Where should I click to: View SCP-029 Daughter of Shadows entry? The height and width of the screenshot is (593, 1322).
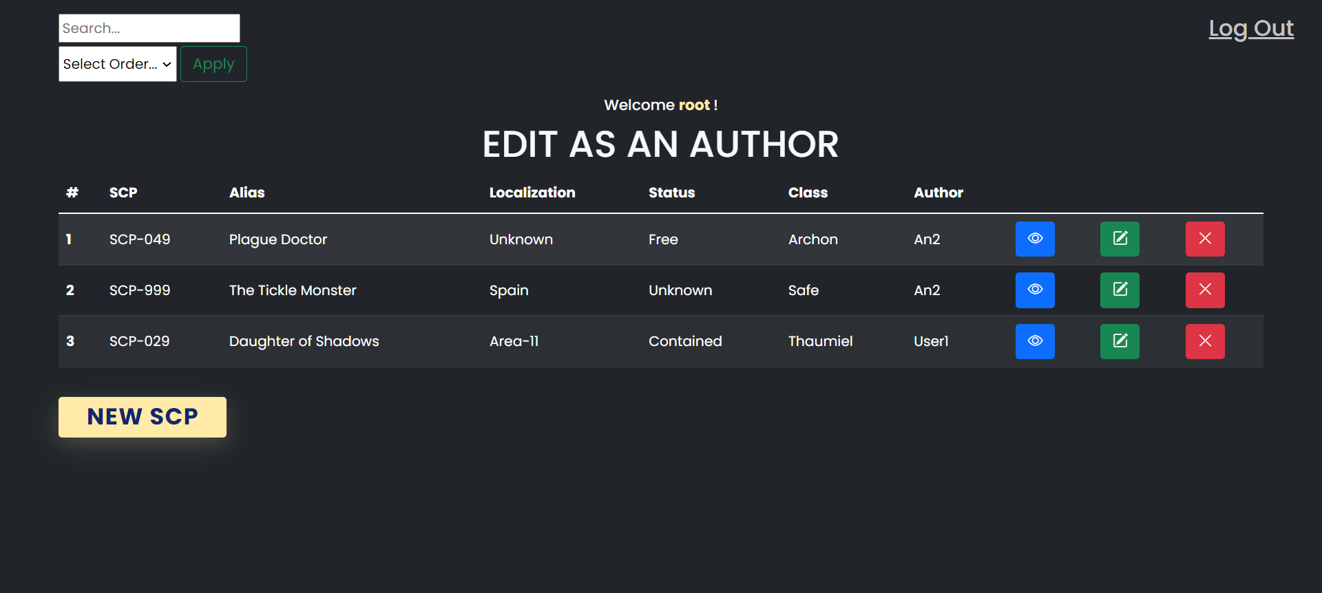1035,341
